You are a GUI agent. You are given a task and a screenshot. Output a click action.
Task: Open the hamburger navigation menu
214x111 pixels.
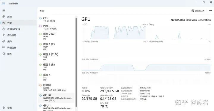coord(4,10)
